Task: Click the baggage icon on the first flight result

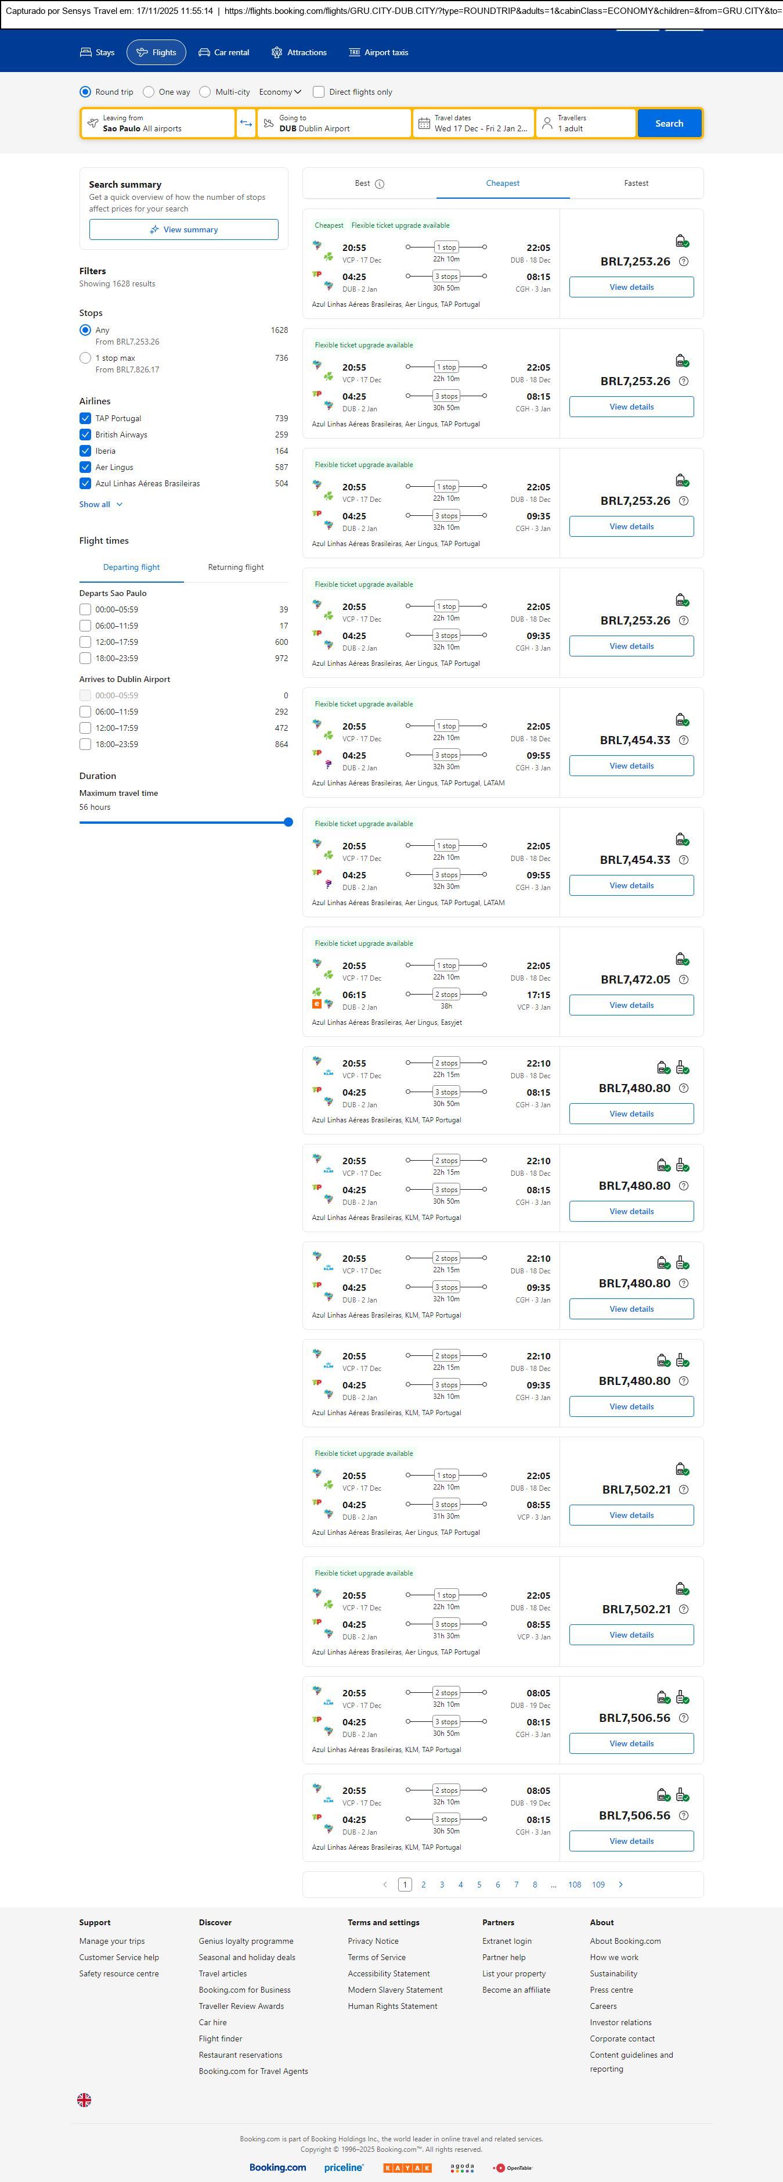Action: pyautogui.click(x=681, y=241)
